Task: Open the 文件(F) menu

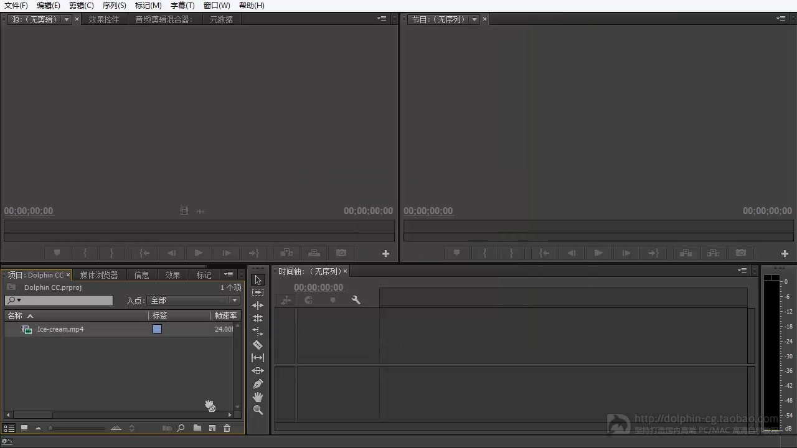Action: (x=16, y=6)
